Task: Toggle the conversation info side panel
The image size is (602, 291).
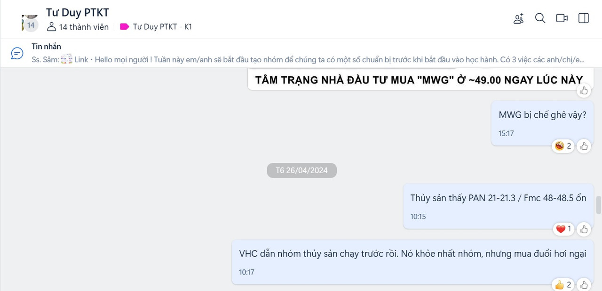Action: click(584, 18)
